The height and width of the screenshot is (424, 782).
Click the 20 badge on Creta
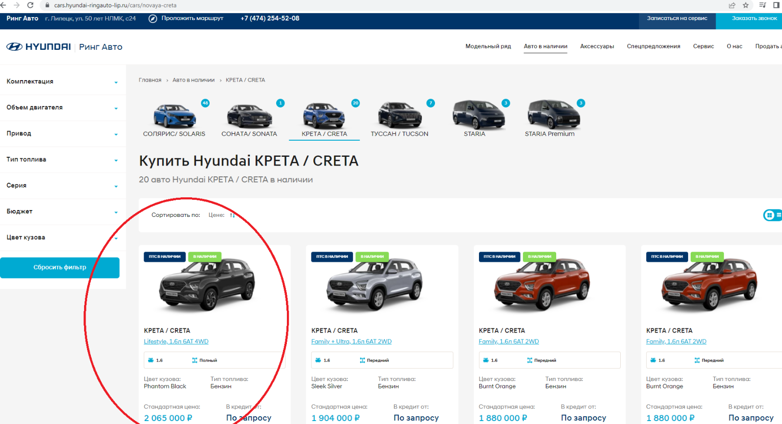pos(355,103)
